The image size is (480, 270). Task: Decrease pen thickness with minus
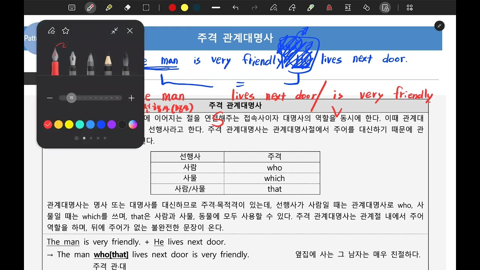pos(50,98)
